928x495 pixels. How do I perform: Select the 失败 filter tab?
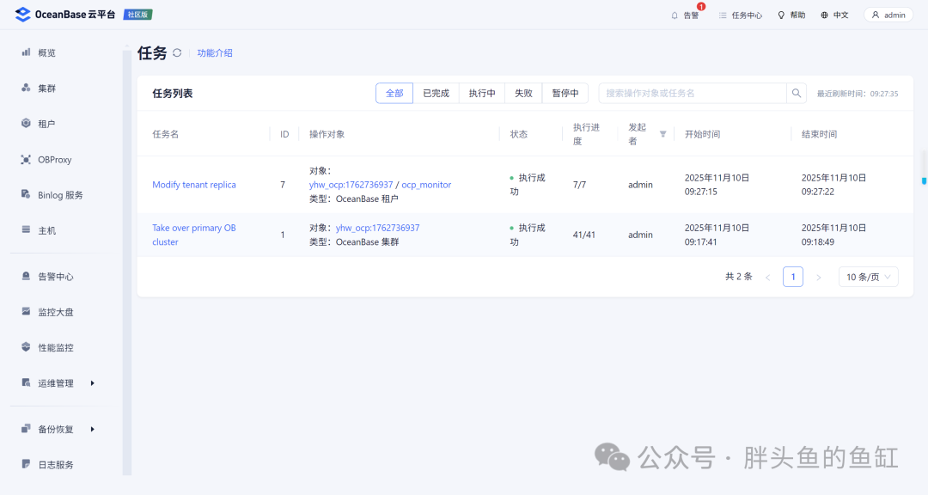pyautogui.click(x=523, y=93)
